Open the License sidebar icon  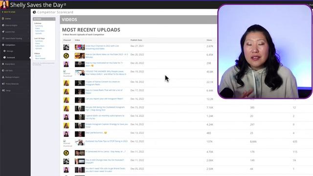3,19
